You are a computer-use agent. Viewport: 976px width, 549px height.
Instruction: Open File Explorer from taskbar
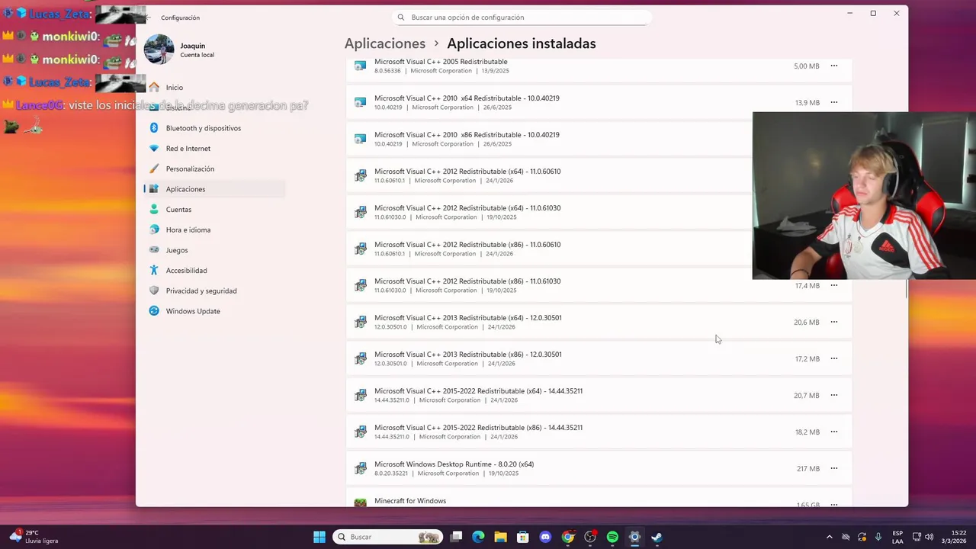pyautogui.click(x=500, y=537)
